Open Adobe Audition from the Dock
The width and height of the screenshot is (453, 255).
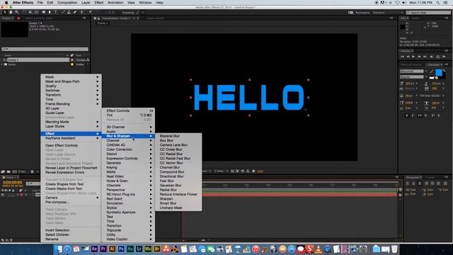coord(130,249)
